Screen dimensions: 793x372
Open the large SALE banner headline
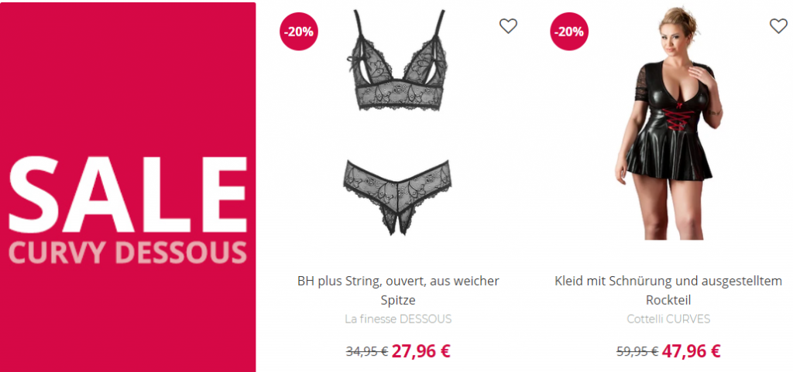tap(128, 194)
